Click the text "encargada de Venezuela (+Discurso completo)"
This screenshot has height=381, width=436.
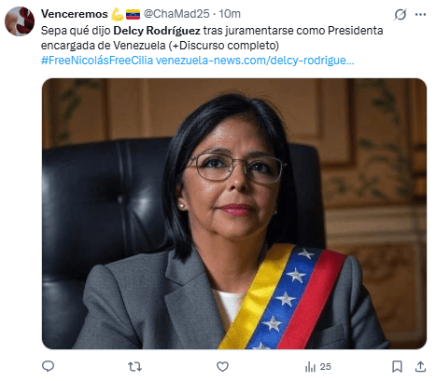(160, 46)
